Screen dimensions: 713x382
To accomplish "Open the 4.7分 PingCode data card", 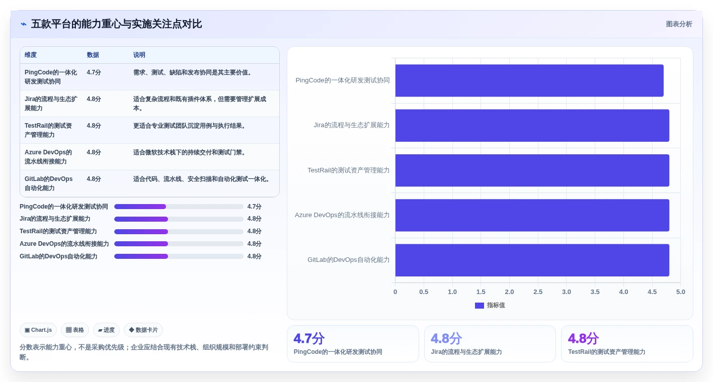I will 353,344.
